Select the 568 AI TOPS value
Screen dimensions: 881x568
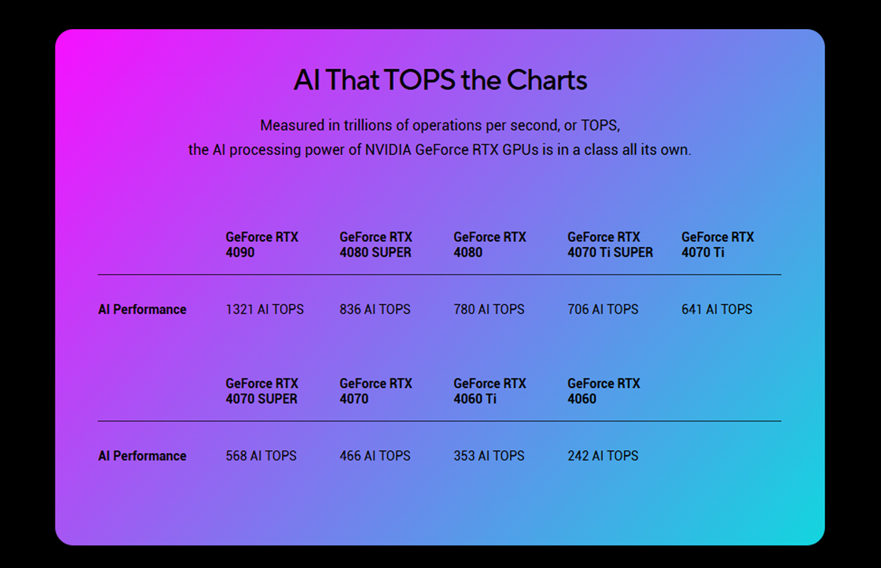[261, 456]
